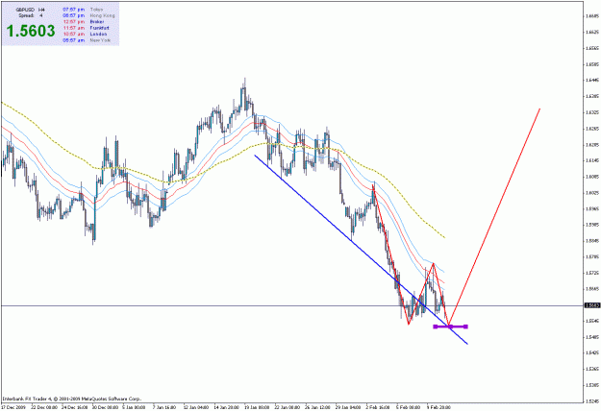
Task: Click the 9 Feb 20:00 time axis label
Action: [x=438, y=407]
